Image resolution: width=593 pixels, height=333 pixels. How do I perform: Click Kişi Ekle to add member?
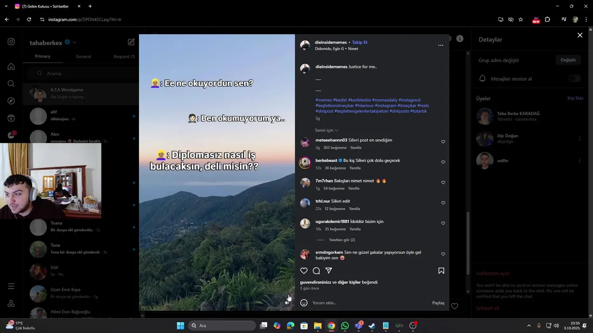575,99
